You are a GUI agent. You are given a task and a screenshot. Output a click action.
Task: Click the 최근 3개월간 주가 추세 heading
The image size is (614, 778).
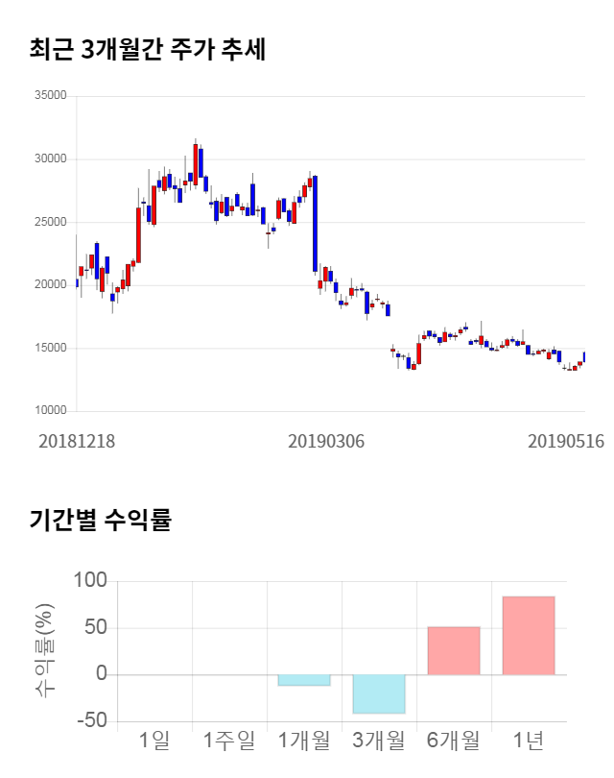(148, 50)
